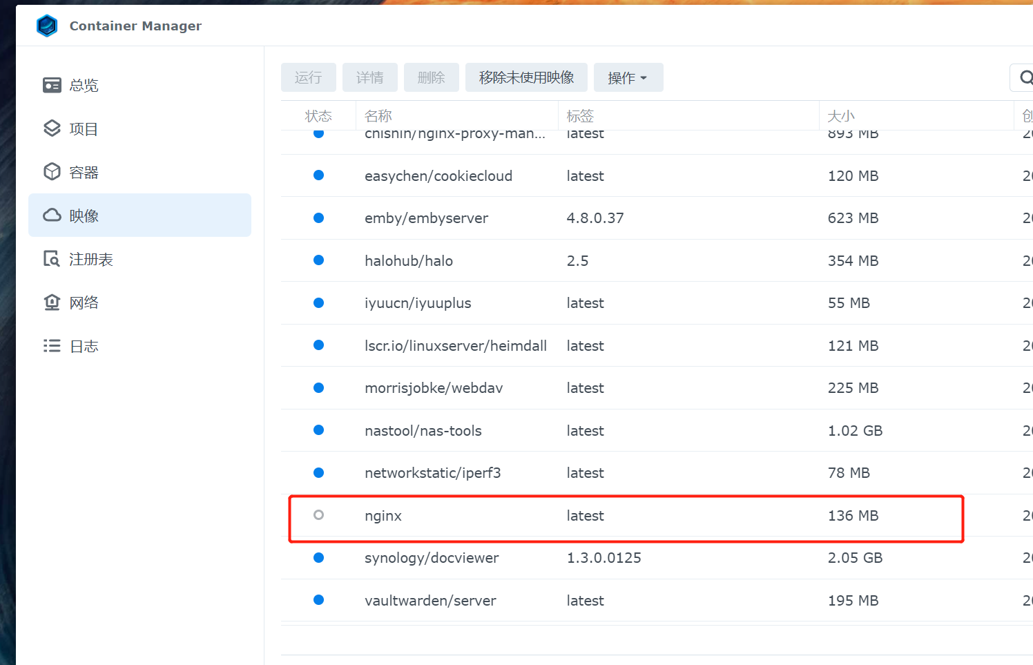Click the search magnifier icon
This screenshot has width=1033, height=665.
[1025, 77]
